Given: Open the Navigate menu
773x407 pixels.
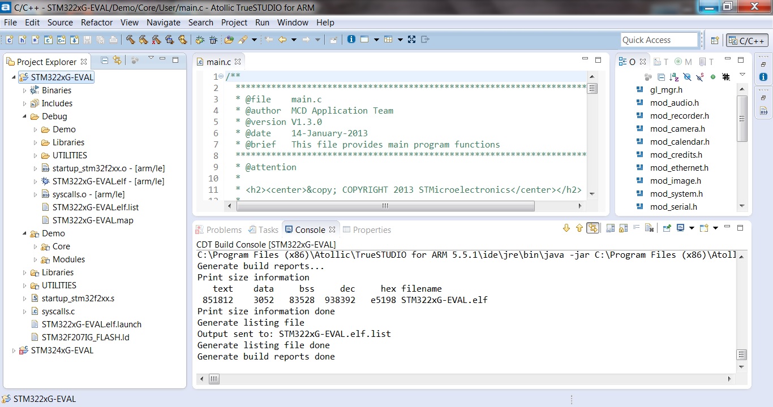Looking at the screenshot, I should [x=164, y=23].
